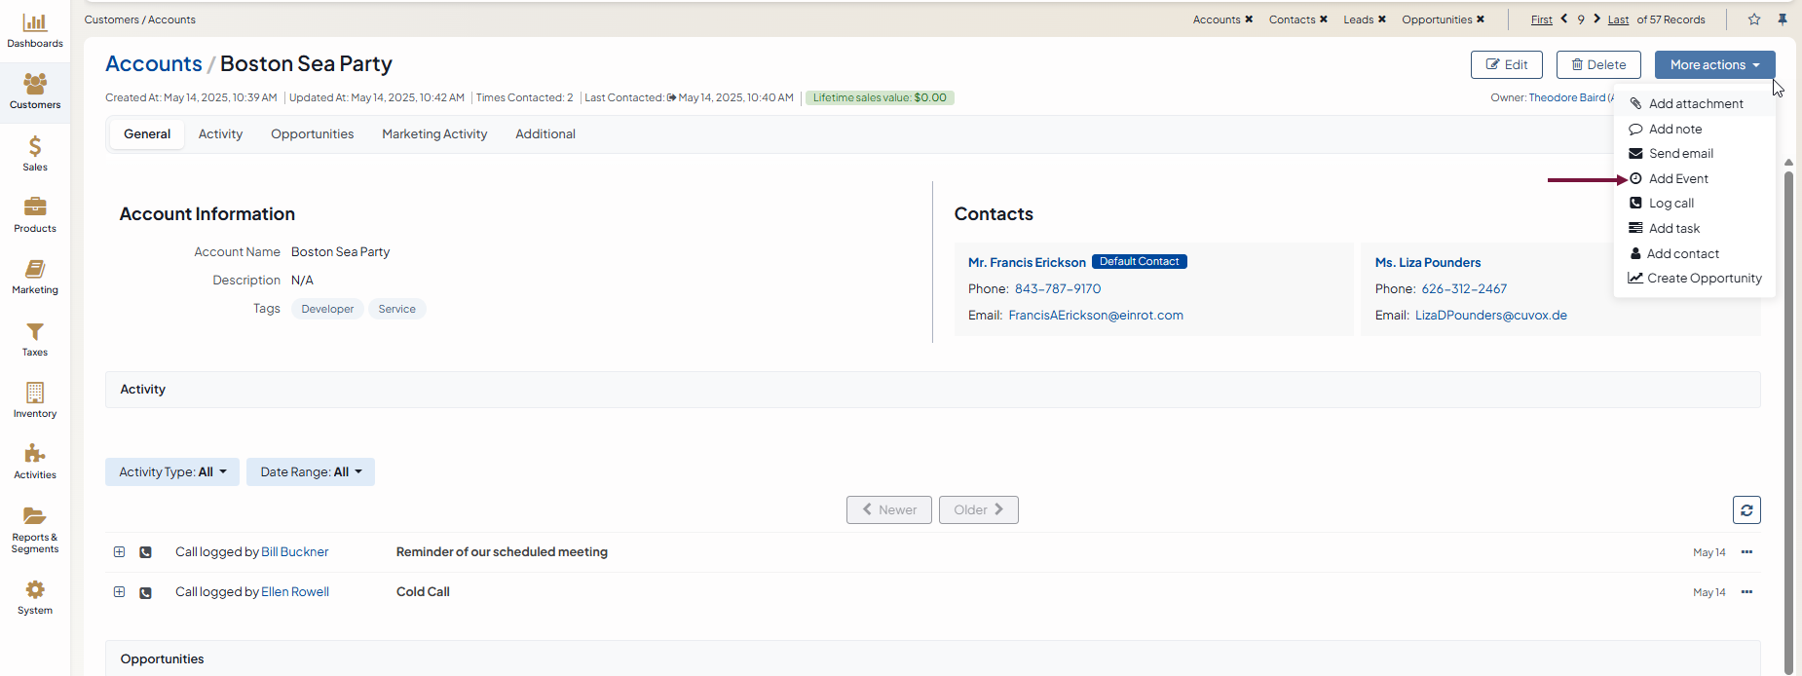Image resolution: width=1802 pixels, height=676 pixels.
Task: Open the Date Range filter dropdown
Action: pos(311,472)
